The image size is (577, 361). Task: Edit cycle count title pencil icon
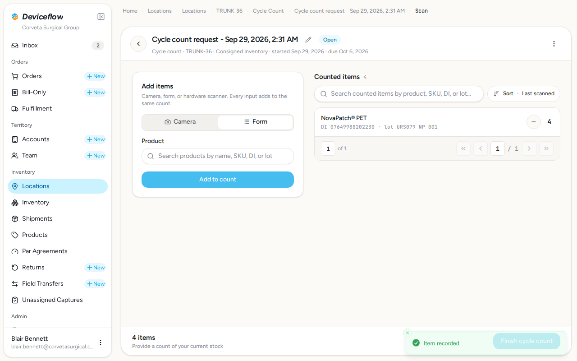[308, 40]
